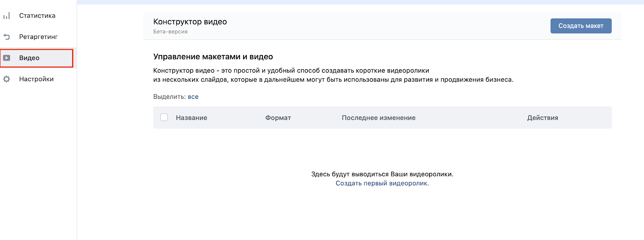
Task: Select all via the 'все' link
Action: (x=193, y=97)
